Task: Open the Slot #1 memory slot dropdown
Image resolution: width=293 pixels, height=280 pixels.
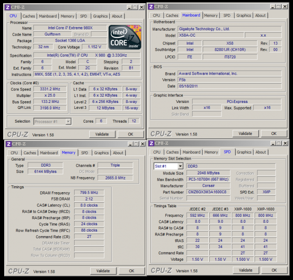Action: [180, 166]
